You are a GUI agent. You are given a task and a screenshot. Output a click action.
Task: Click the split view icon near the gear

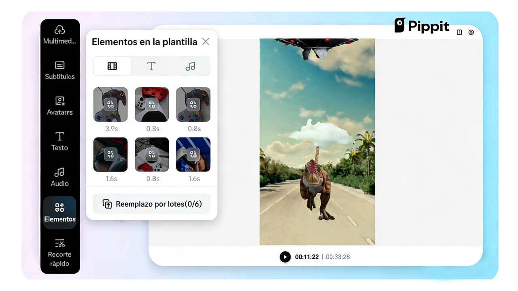[x=459, y=32]
